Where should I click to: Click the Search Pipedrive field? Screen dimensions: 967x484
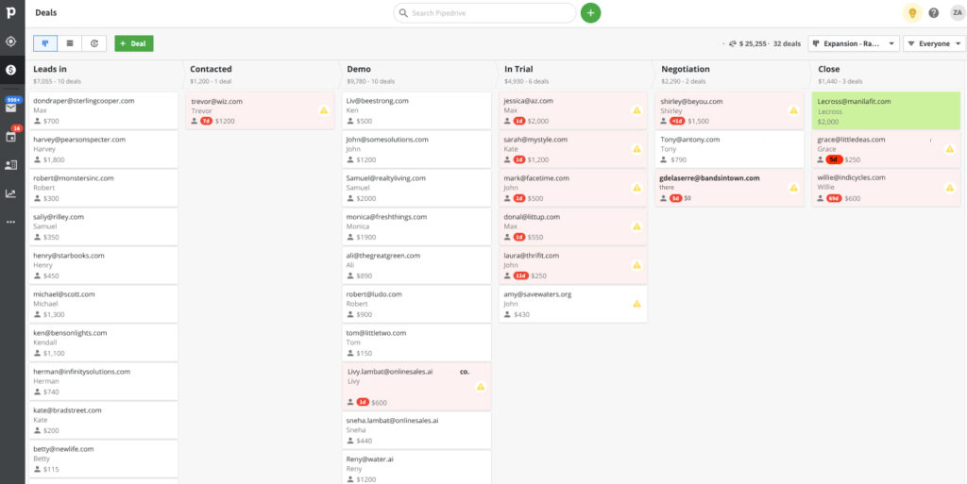pos(484,13)
